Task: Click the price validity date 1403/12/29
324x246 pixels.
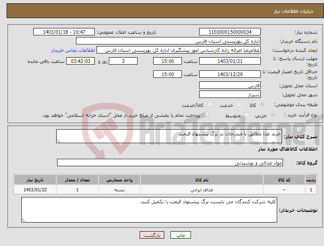Action: coord(230,74)
